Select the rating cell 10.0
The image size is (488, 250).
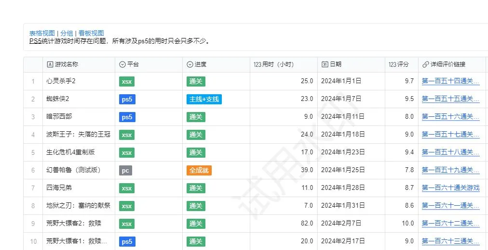(402, 224)
